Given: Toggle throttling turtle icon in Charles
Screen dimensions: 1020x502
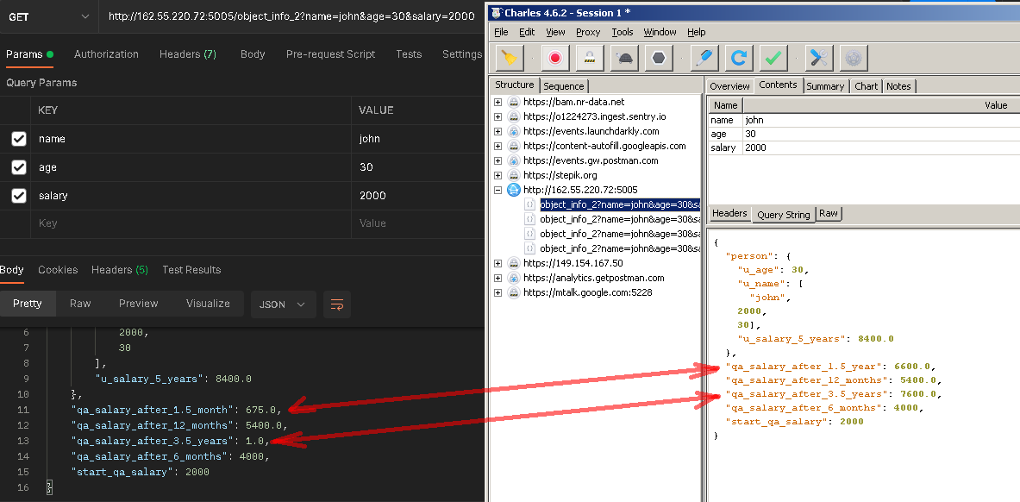Looking at the screenshot, I should click(624, 58).
